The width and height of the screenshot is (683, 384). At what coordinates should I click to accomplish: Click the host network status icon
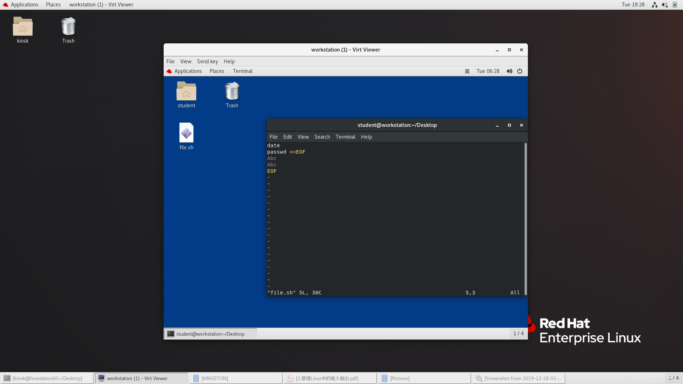655,5
